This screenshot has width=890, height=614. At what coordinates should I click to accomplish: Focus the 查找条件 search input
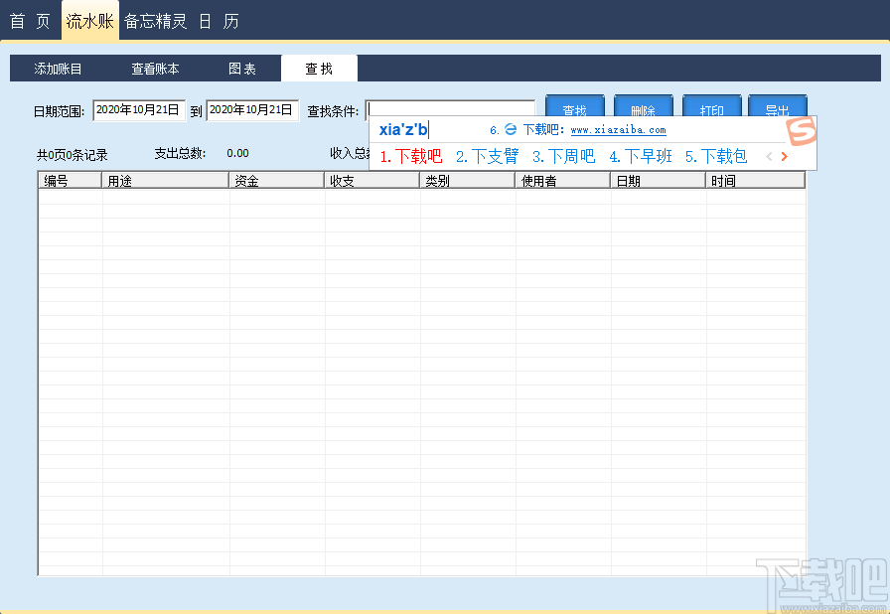tap(450, 109)
